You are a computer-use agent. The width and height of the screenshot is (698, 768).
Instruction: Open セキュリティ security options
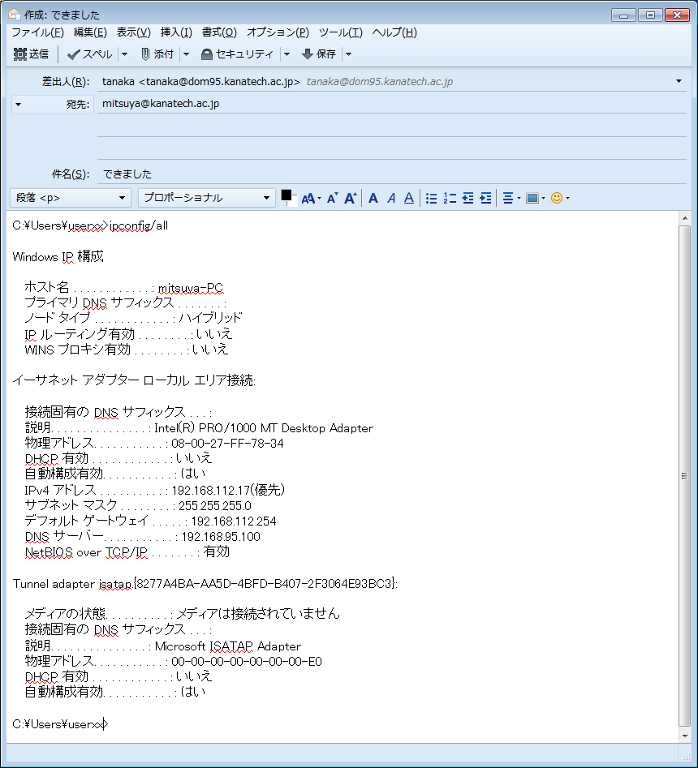coord(237,54)
